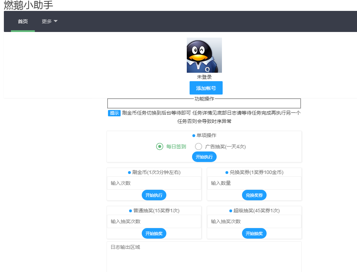Click the 输入次数 input field for 刷金币
The image size is (357, 272).
[154, 183]
